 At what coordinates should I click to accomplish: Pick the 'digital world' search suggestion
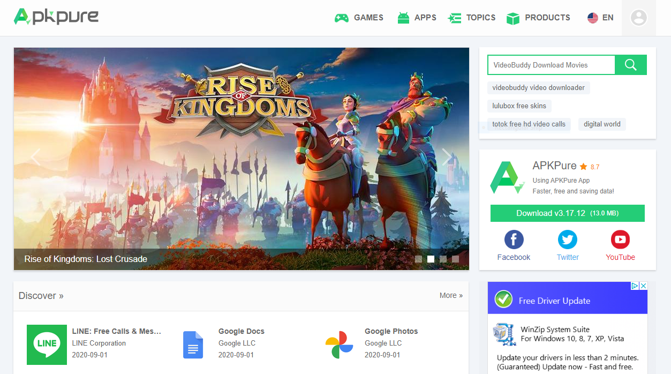click(602, 124)
